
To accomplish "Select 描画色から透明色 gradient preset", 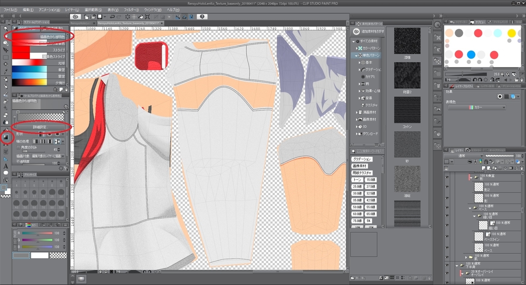I will 39,37.
